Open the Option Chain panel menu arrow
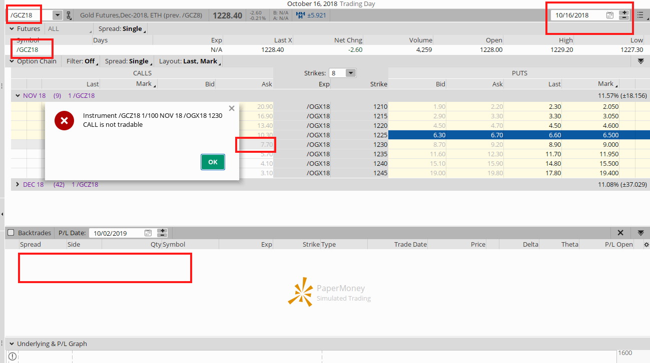Image resolution: width=650 pixels, height=363 pixels. 640,61
